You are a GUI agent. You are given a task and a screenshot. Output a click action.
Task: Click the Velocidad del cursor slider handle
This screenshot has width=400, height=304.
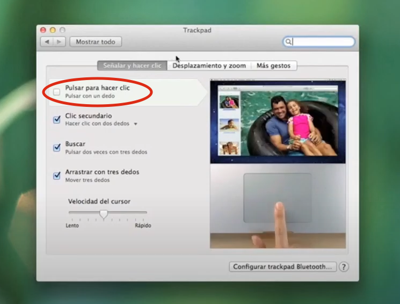pyautogui.click(x=104, y=214)
